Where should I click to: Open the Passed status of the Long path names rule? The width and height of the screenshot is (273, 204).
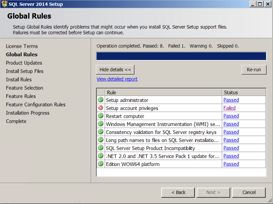pyautogui.click(x=231, y=140)
